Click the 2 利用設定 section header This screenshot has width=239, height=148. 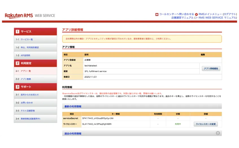[x=35, y=63]
